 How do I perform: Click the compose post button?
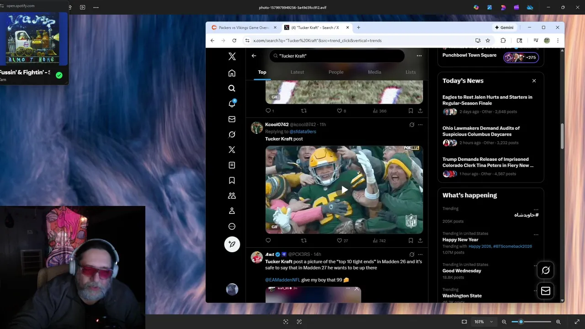[232, 244]
